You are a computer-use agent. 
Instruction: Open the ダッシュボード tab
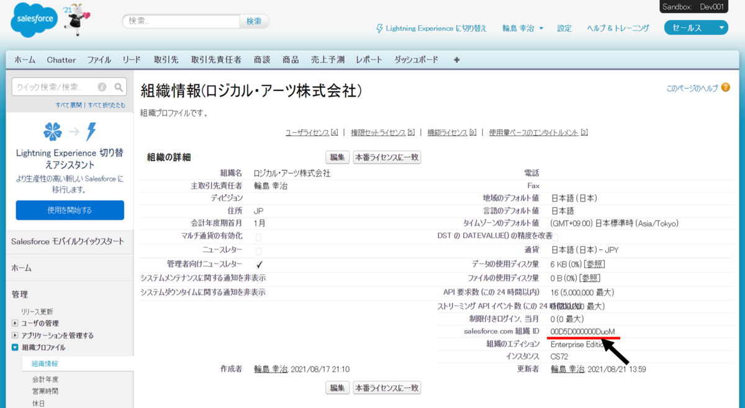coord(417,60)
